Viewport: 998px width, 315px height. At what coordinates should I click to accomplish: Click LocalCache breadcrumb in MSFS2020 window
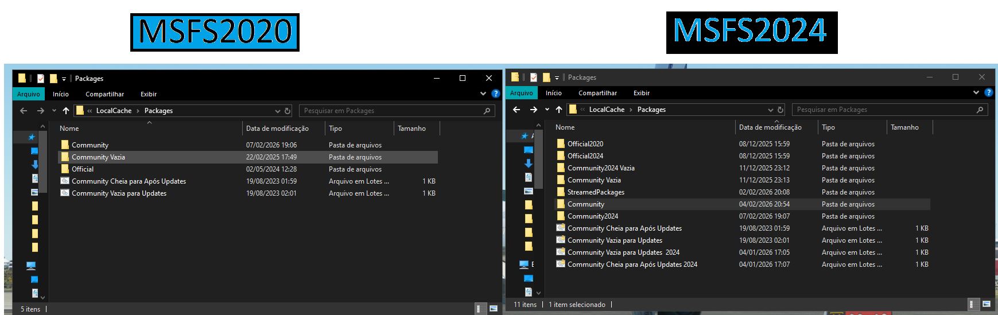pos(114,111)
